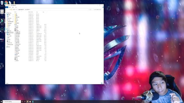Click the taskbar search box
This screenshot has width=184, height=103.
tap(12, 102)
